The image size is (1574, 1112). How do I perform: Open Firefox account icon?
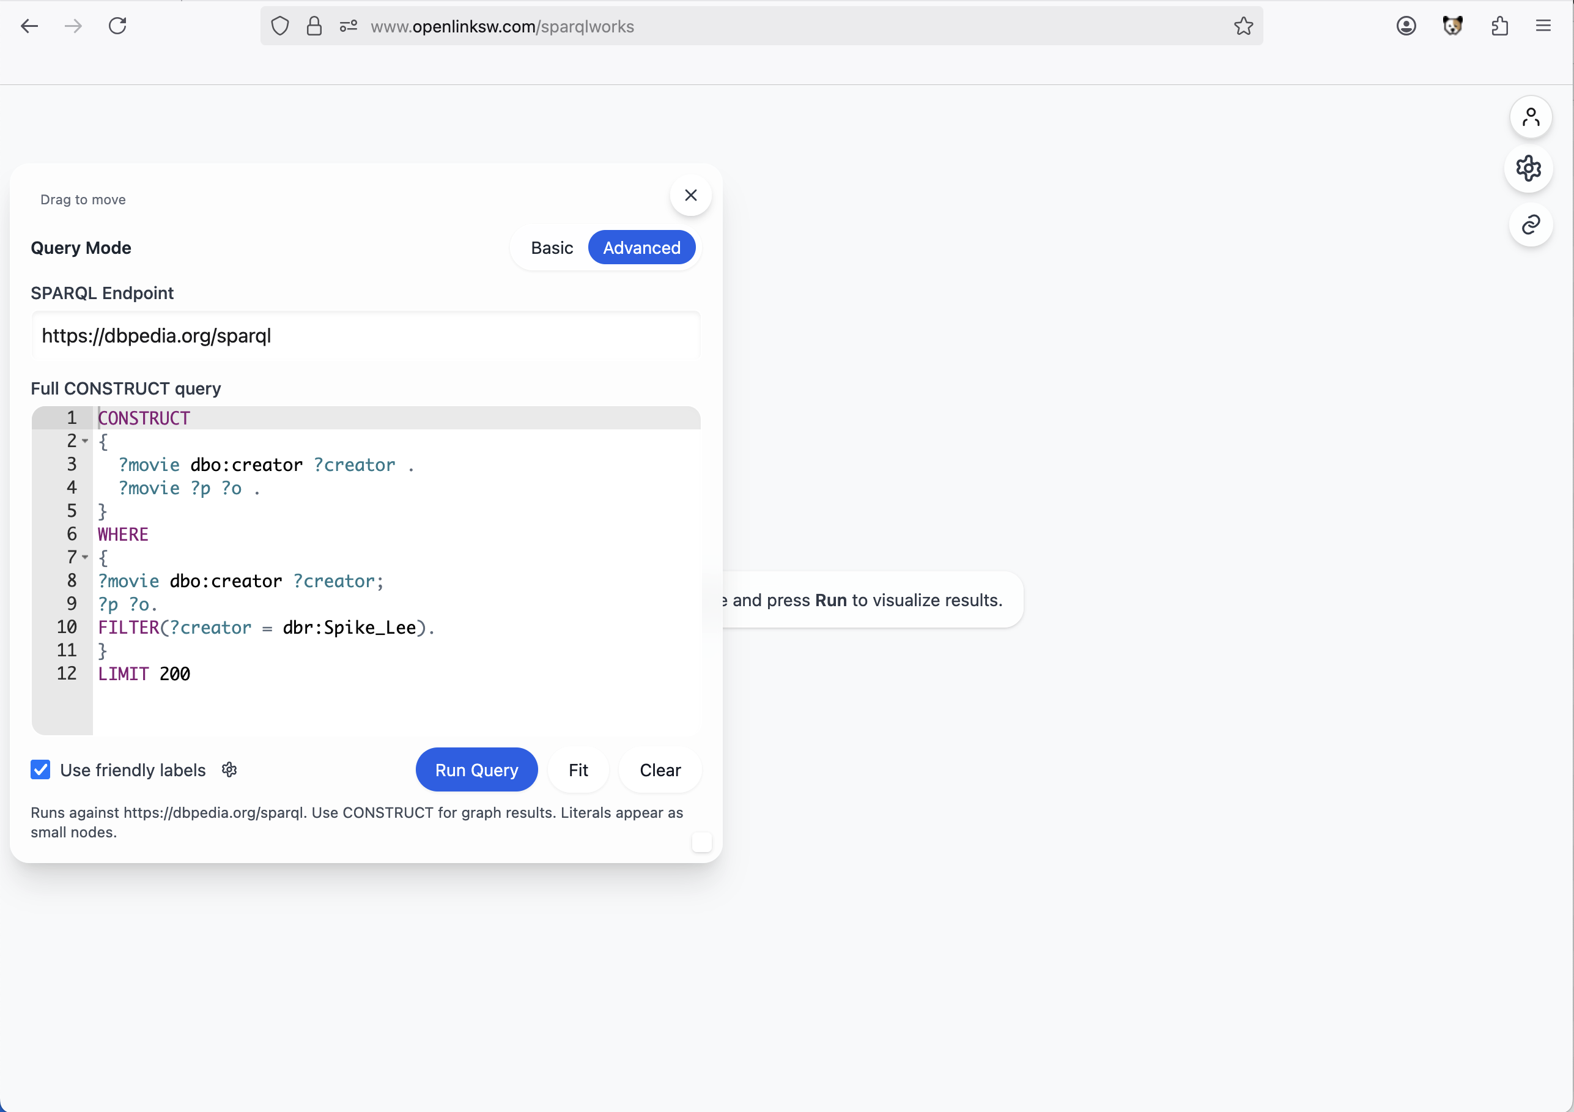pos(1406,26)
